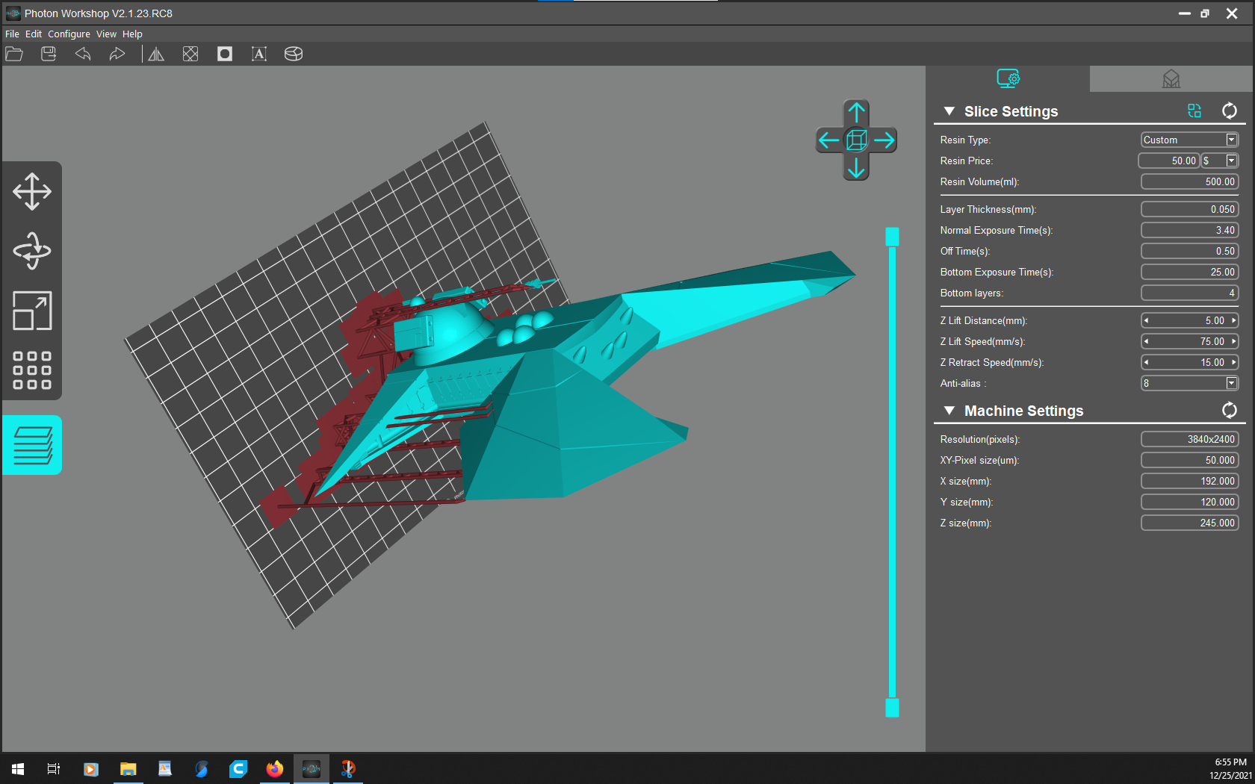Click the Undo arrow on the toolbar
Viewport: 1255px width, 784px height.
pyautogui.click(x=82, y=53)
